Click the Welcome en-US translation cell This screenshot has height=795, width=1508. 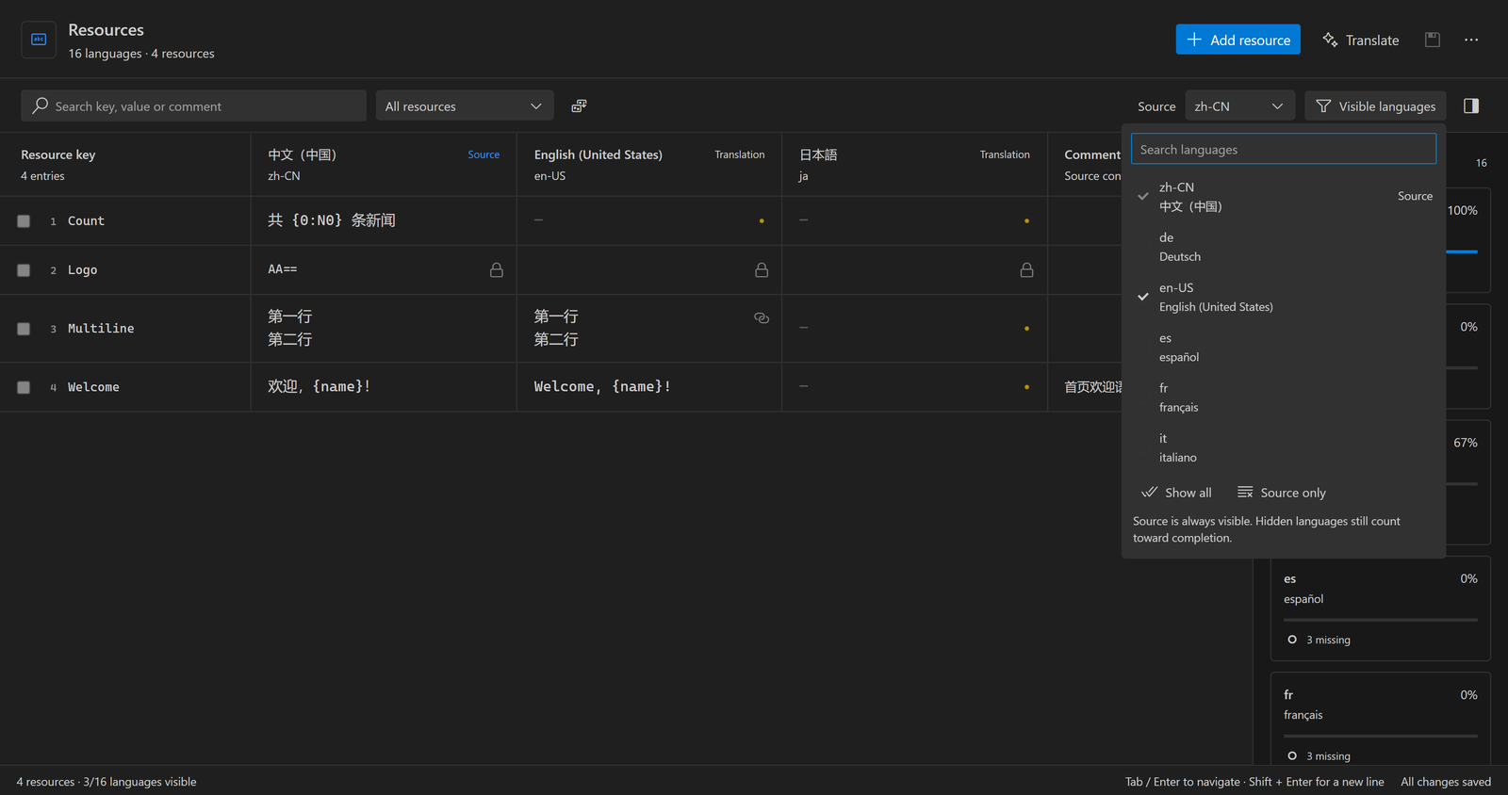(649, 387)
